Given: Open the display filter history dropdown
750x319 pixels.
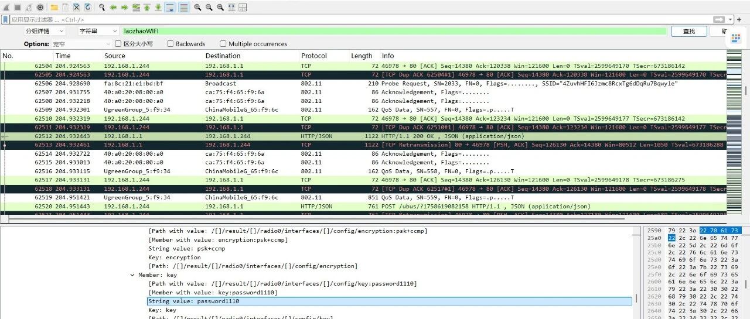Looking at the screenshot, I should pos(730,19).
